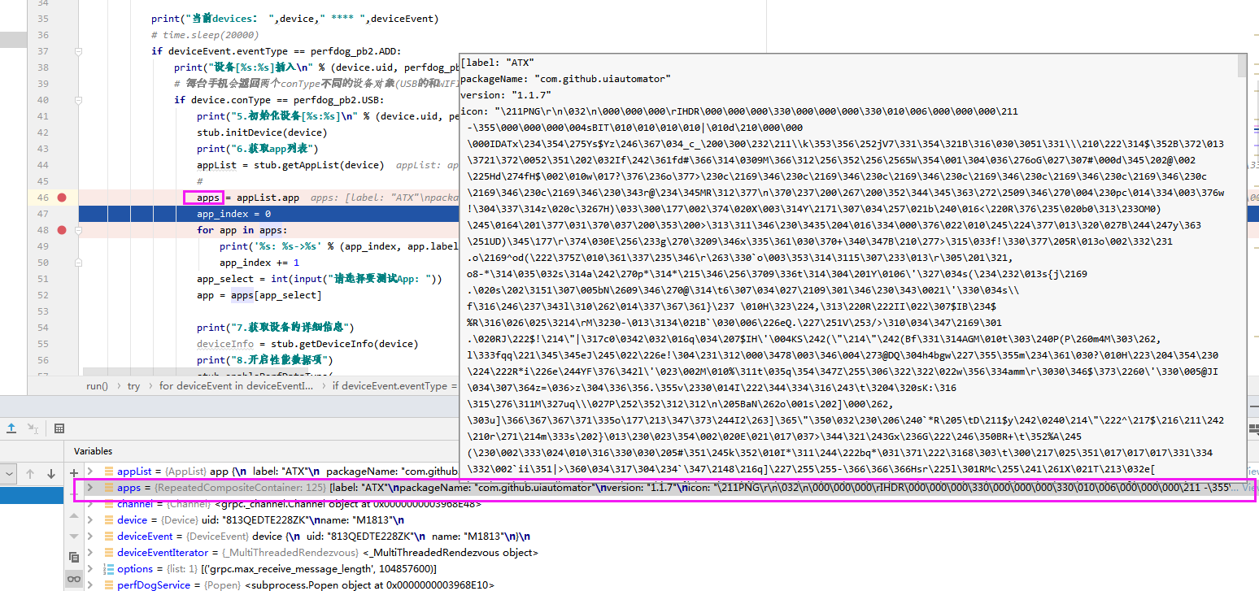This screenshot has height=591, width=1259.
Task: Click line number 35 in the gutter
Action: 43,19
